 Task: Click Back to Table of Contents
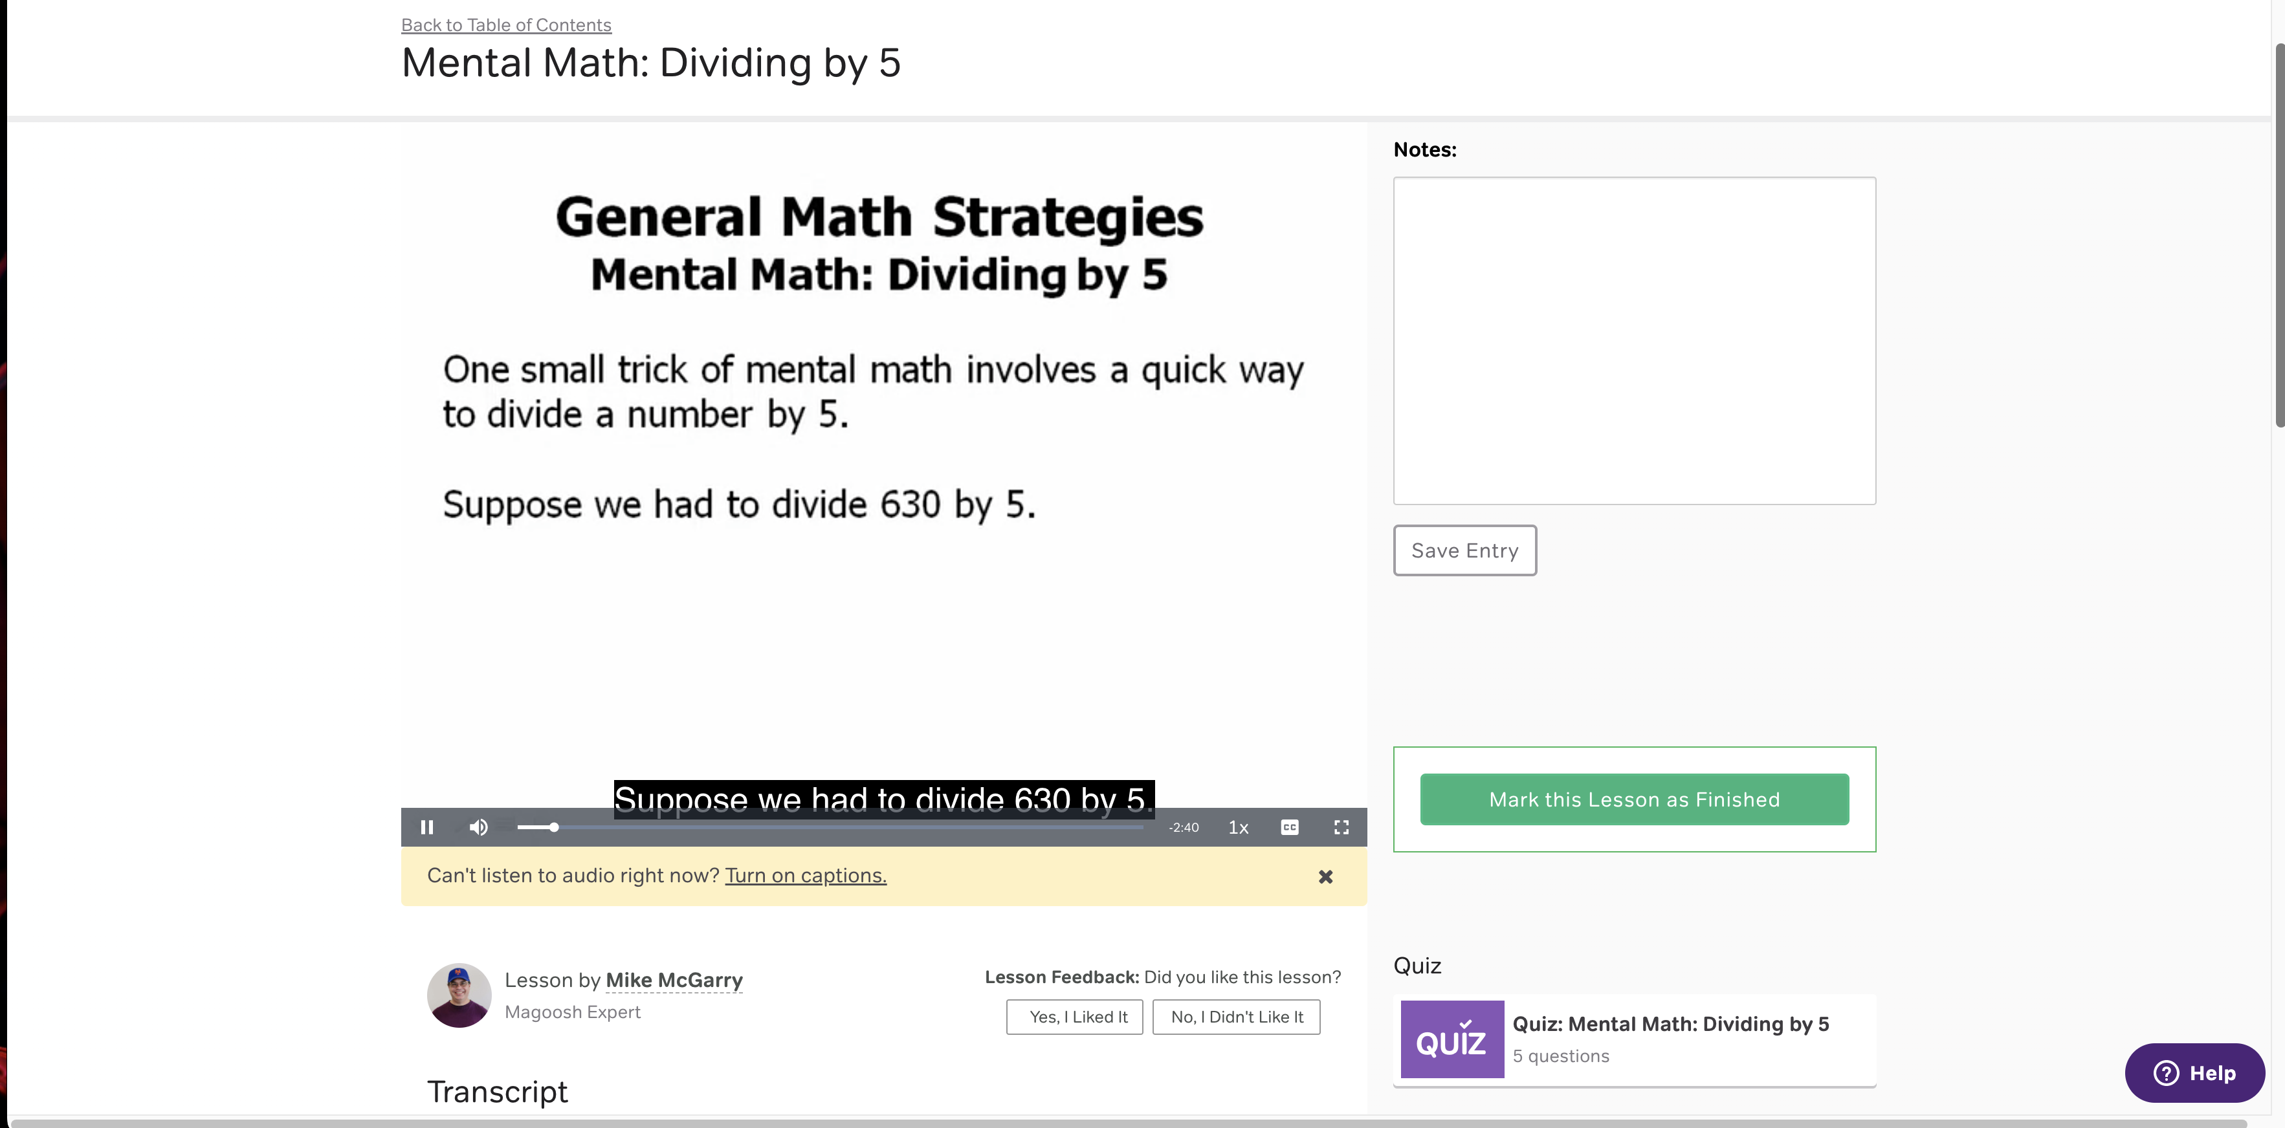[505, 25]
